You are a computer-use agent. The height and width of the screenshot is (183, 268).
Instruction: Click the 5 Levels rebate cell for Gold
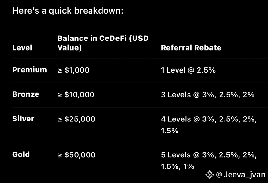209,160
